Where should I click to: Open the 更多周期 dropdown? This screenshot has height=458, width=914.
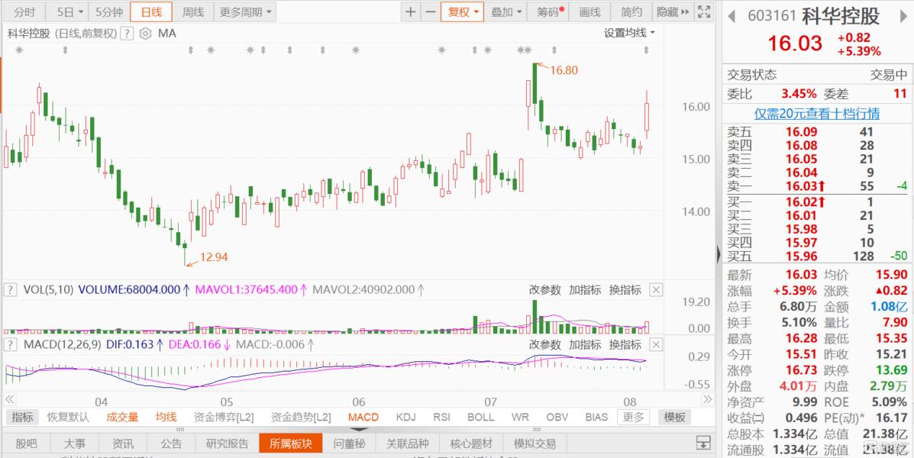coord(245,11)
